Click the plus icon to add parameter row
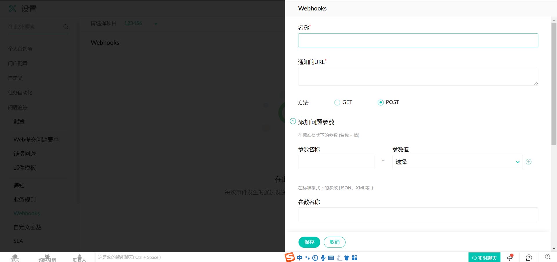 tap(529, 162)
